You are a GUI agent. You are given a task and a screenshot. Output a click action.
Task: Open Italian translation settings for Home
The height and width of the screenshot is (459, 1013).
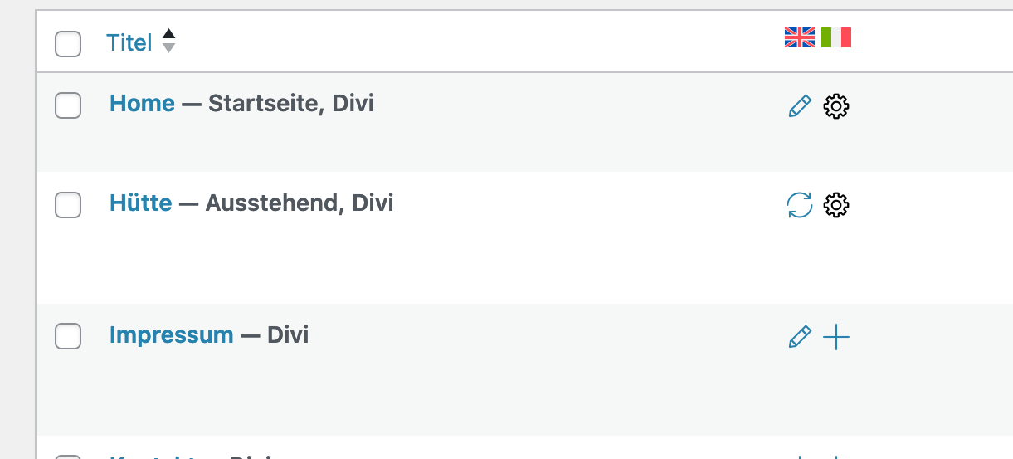[836, 106]
